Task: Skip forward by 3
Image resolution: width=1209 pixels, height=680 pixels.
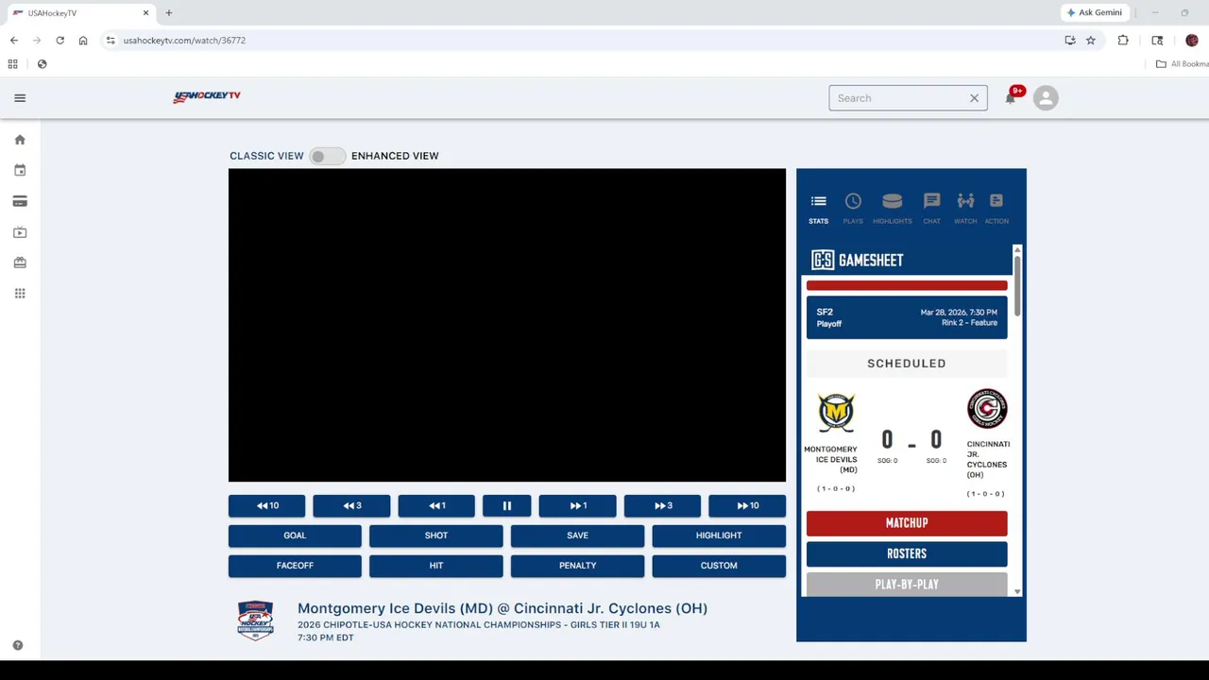Action: click(662, 506)
